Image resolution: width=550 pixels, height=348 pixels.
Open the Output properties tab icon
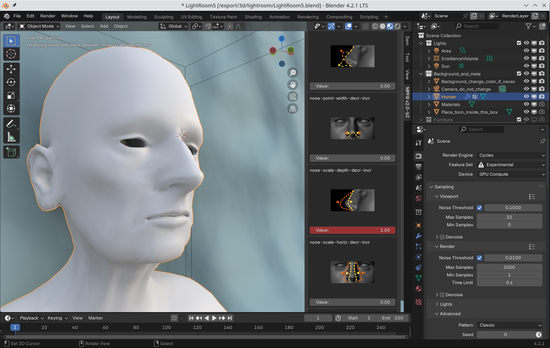pos(419,166)
